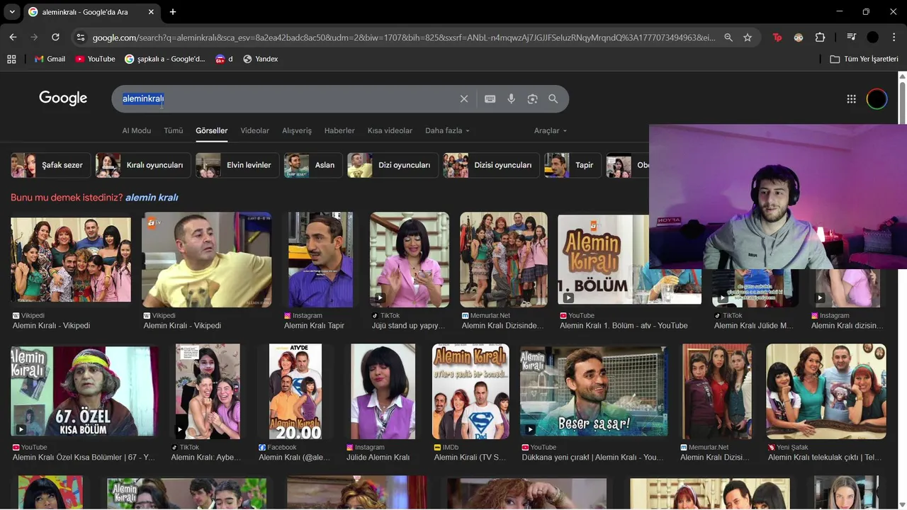The height and width of the screenshot is (510, 907).
Task: Close the 'aleminkralı - Google'da Ara' tab
Action: [152, 12]
